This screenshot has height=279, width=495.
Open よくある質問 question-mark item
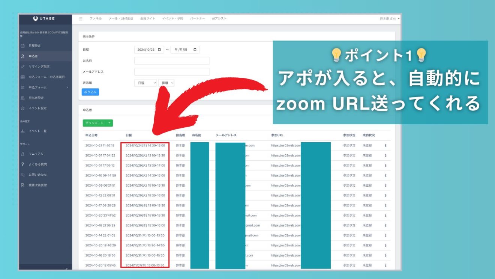click(37, 164)
